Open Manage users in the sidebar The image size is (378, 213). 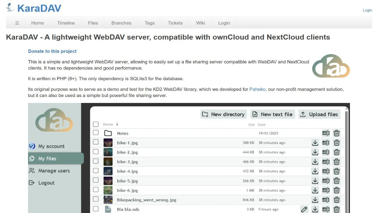(x=49, y=171)
